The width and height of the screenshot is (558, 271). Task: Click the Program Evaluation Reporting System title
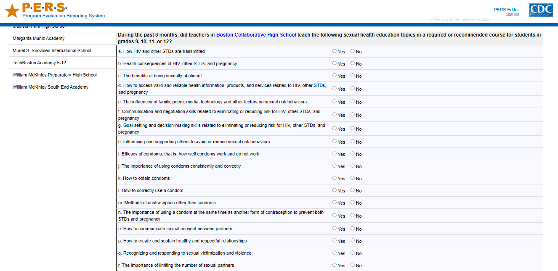click(x=64, y=16)
